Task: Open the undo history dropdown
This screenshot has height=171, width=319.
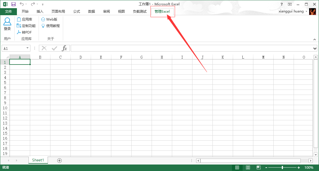Action: [26, 4]
